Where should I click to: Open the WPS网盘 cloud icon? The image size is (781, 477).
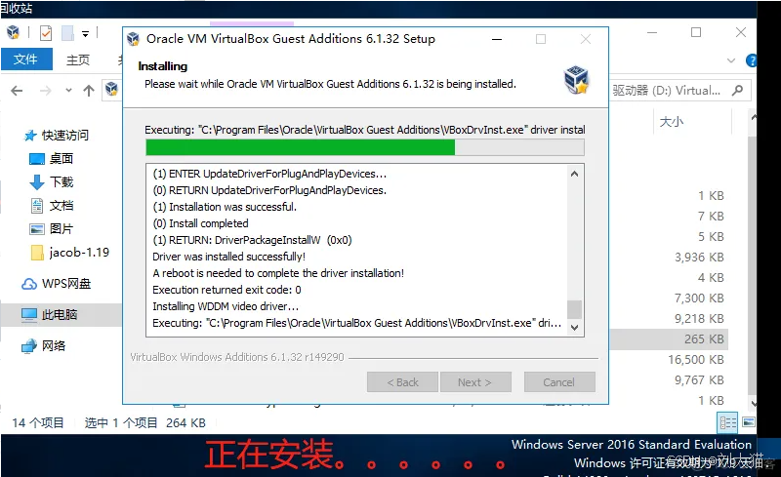tap(29, 284)
